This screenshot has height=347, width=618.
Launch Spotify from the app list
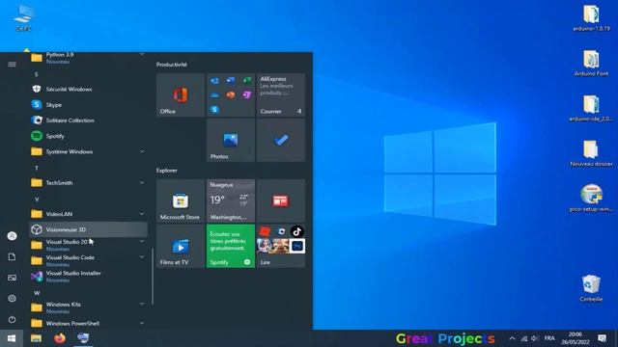[88, 136]
